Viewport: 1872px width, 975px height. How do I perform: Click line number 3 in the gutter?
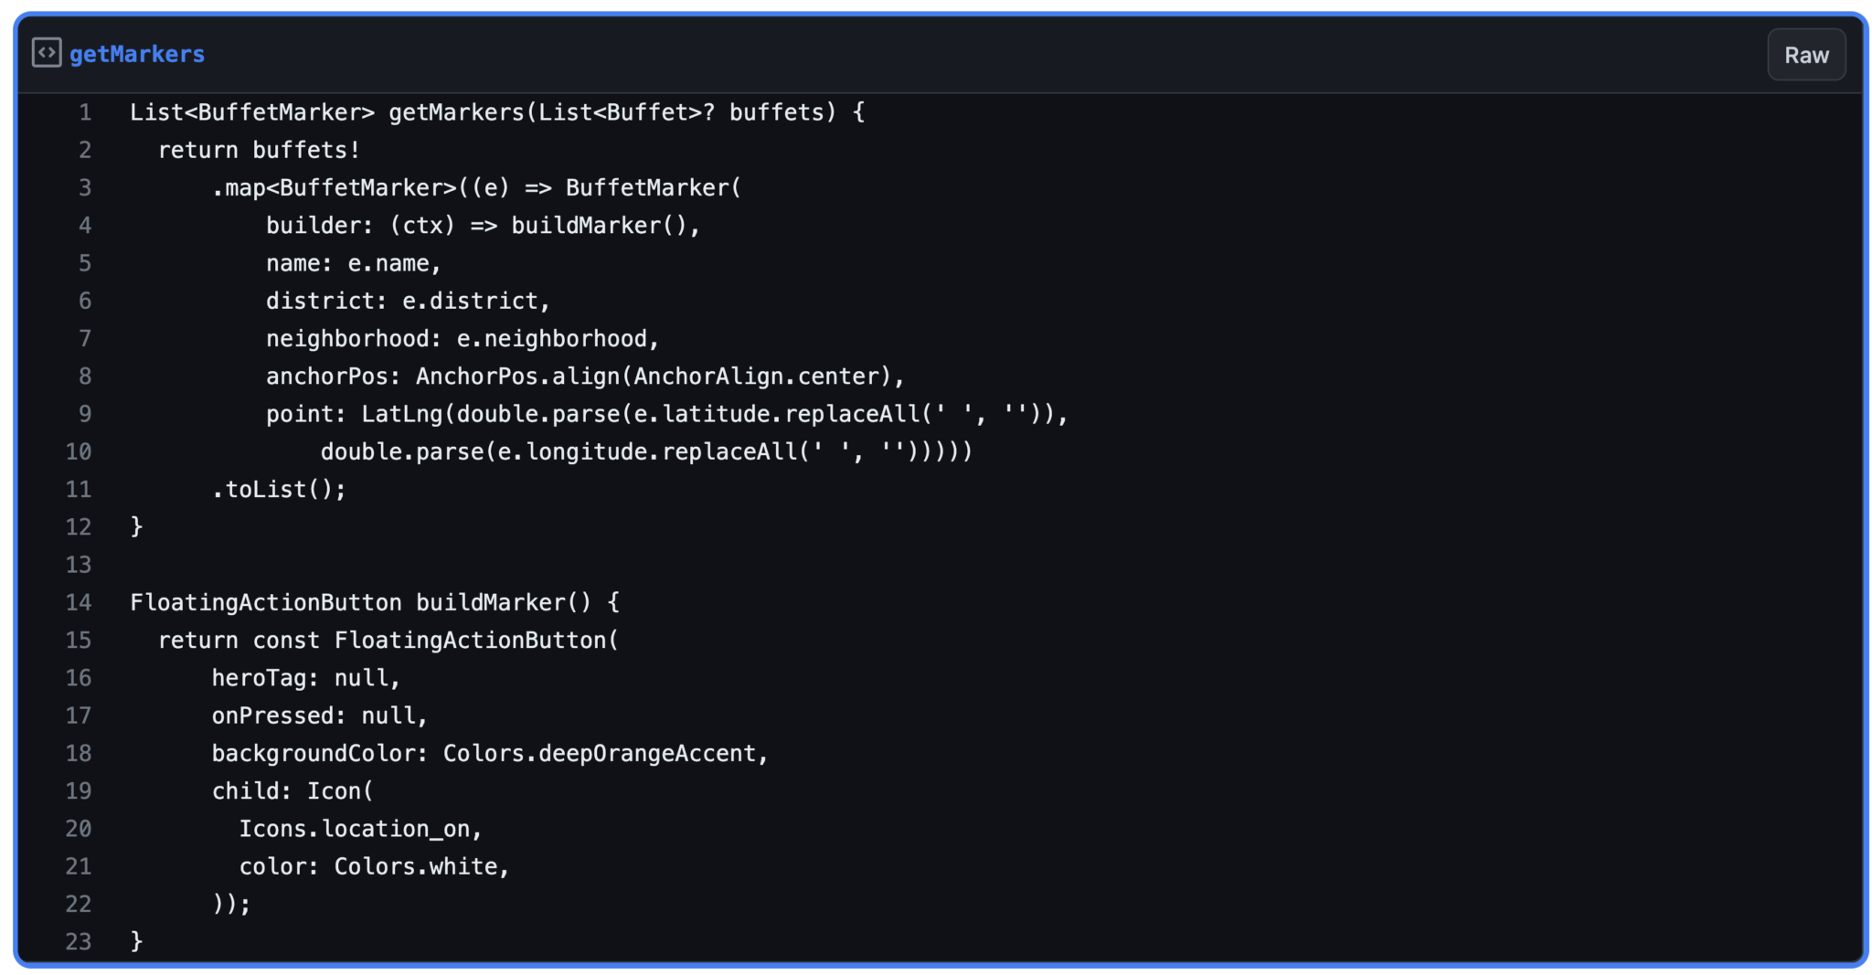point(85,188)
